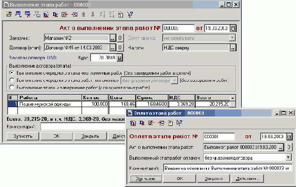Click the new row icon in act toolbar
This screenshot has height=187, width=296.
click(x=8, y=14)
